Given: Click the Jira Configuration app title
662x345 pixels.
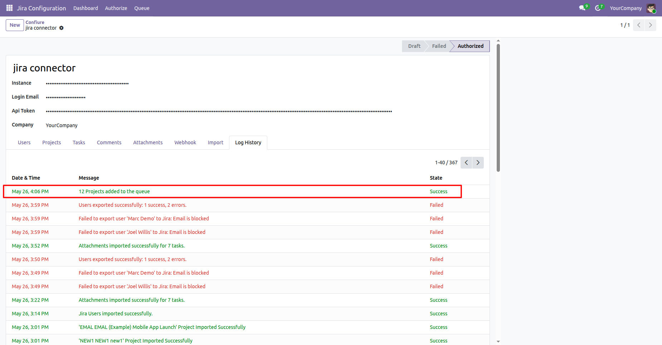Looking at the screenshot, I should click(x=41, y=8).
